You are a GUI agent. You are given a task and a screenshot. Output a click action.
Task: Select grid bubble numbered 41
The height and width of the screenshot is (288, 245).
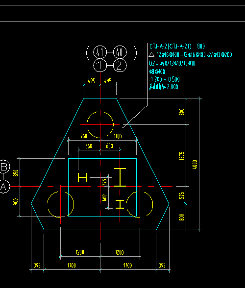pos(100,52)
